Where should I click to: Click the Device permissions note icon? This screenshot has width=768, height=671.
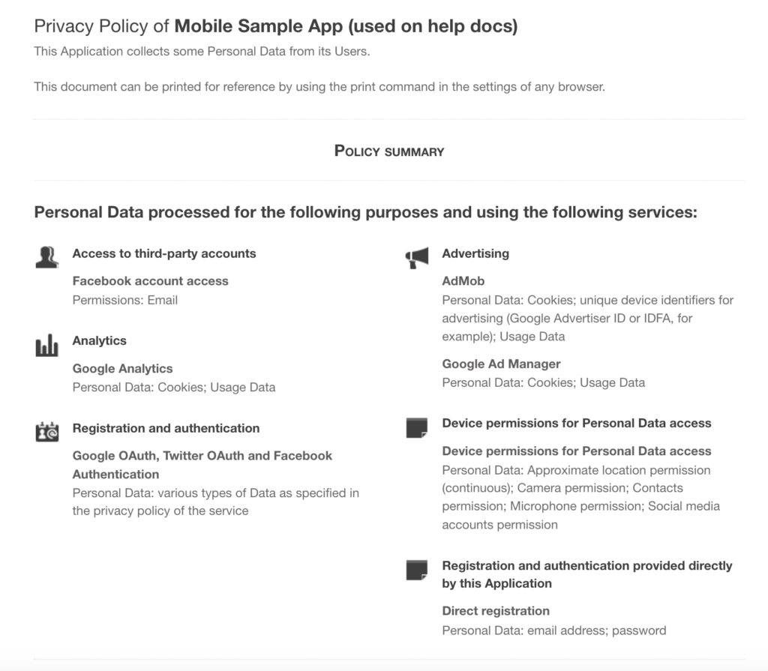point(416,427)
